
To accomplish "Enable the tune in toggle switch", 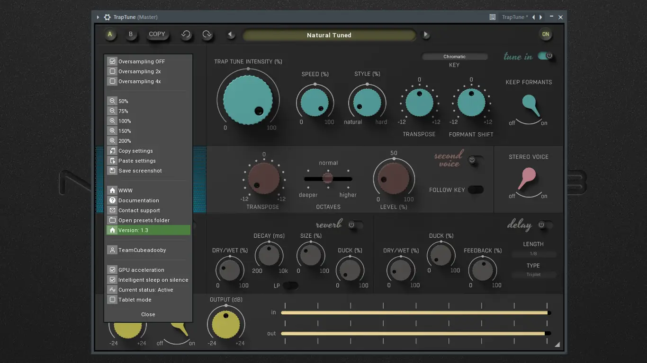I will (x=544, y=55).
